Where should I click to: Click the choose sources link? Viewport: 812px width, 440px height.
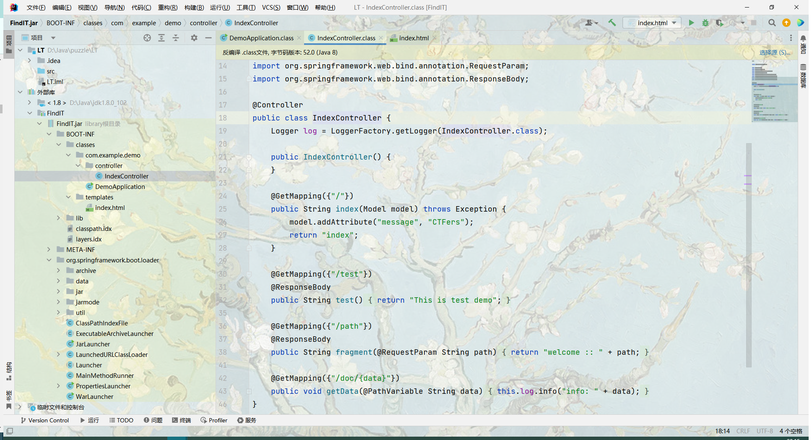point(774,52)
